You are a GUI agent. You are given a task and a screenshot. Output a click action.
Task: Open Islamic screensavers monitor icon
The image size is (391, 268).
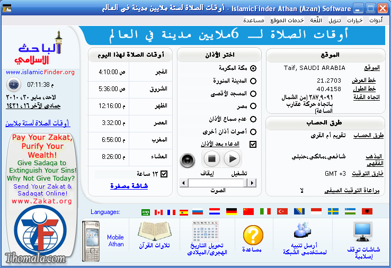click(363, 232)
